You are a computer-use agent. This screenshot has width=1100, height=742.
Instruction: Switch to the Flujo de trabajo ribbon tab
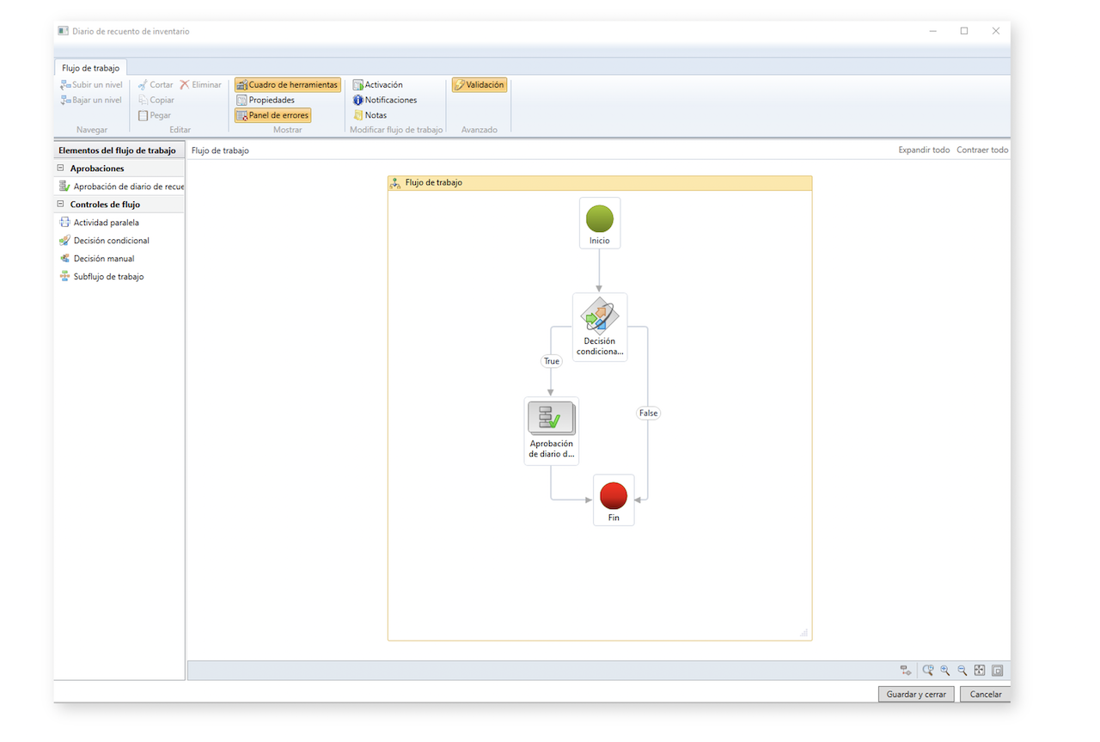91,68
